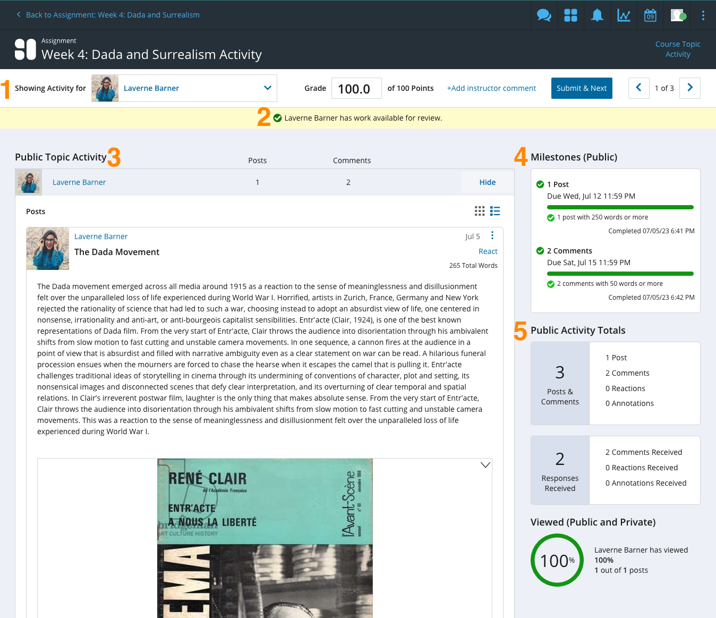Open Laverne Barner's profile link
Viewport: 716px width, 618px height.
coord(79,182)
